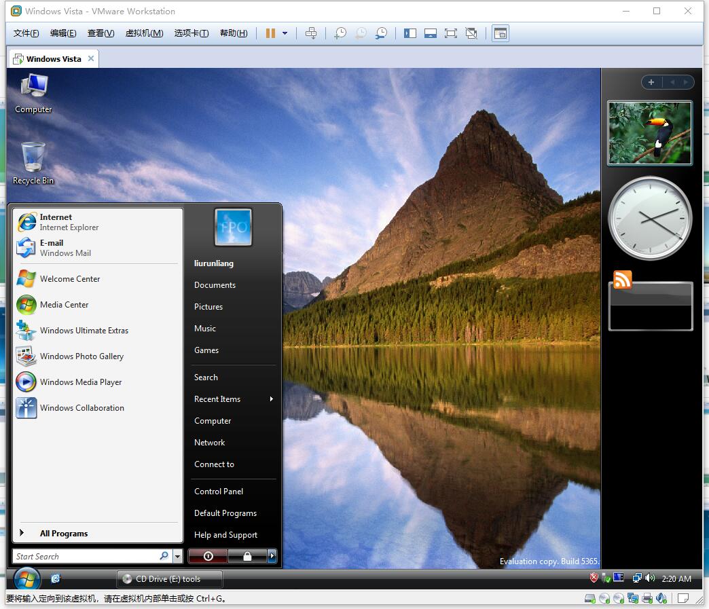Launch Internet Explorer from Start menu
This screenshot has height=609, width=709.
point(98,222)
